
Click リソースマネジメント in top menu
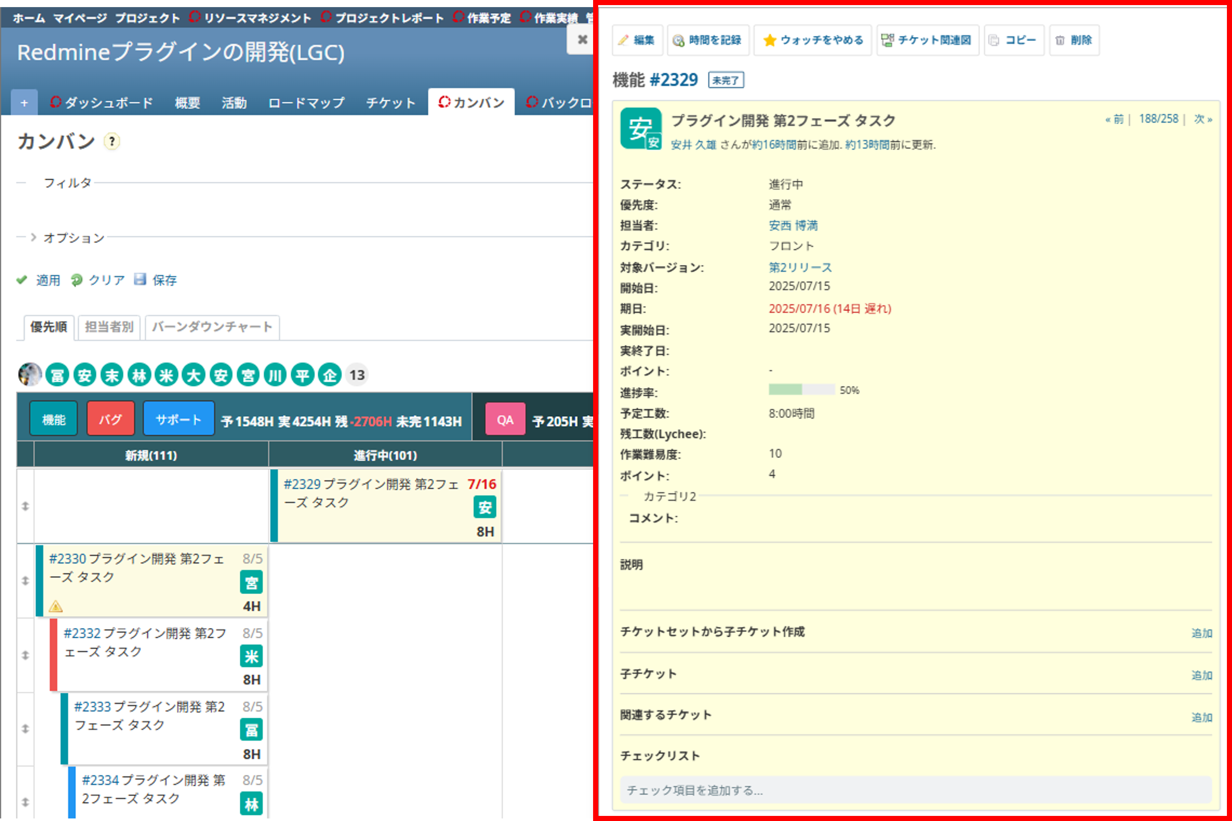pos(250,18)
